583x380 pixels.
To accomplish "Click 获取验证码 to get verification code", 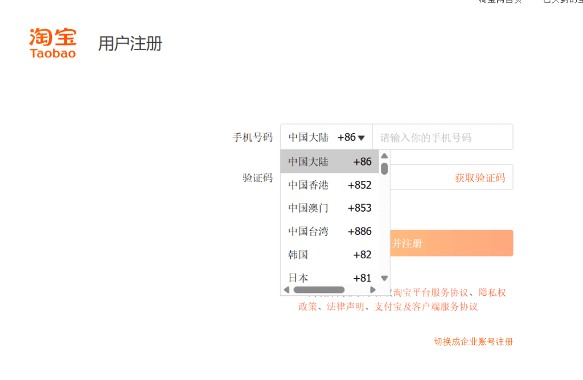I will coord(479,178).
